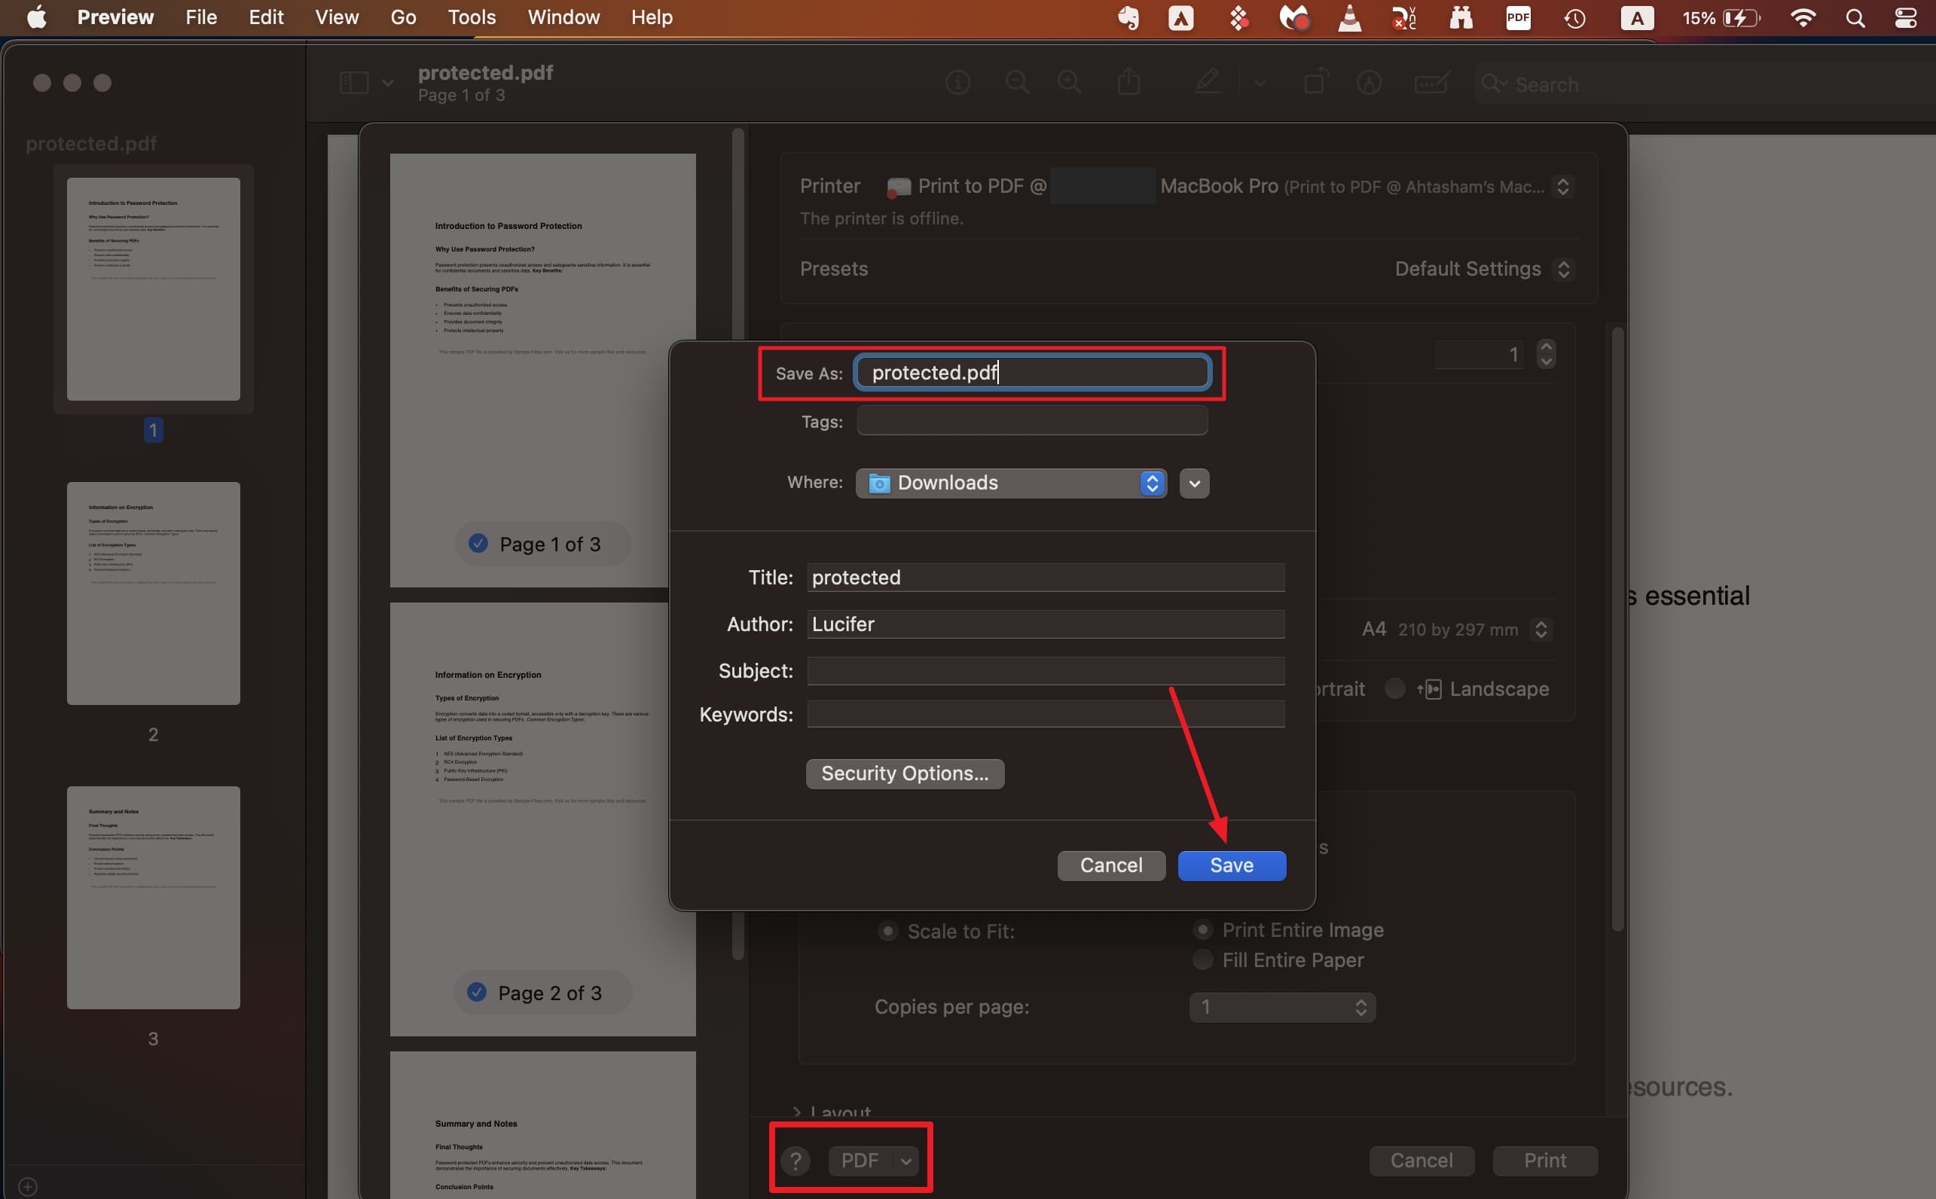Zoom in with the plus magnifier
This screenshot has width=1936, height=1199.
click(1070, 83)
